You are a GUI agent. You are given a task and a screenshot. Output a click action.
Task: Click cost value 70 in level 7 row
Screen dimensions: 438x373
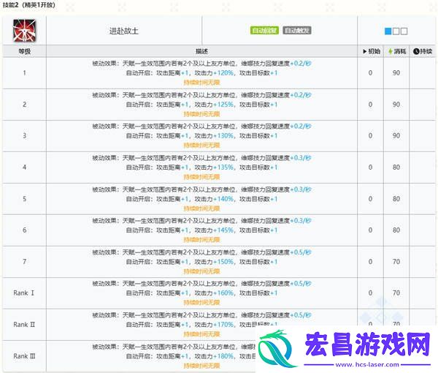396,262
